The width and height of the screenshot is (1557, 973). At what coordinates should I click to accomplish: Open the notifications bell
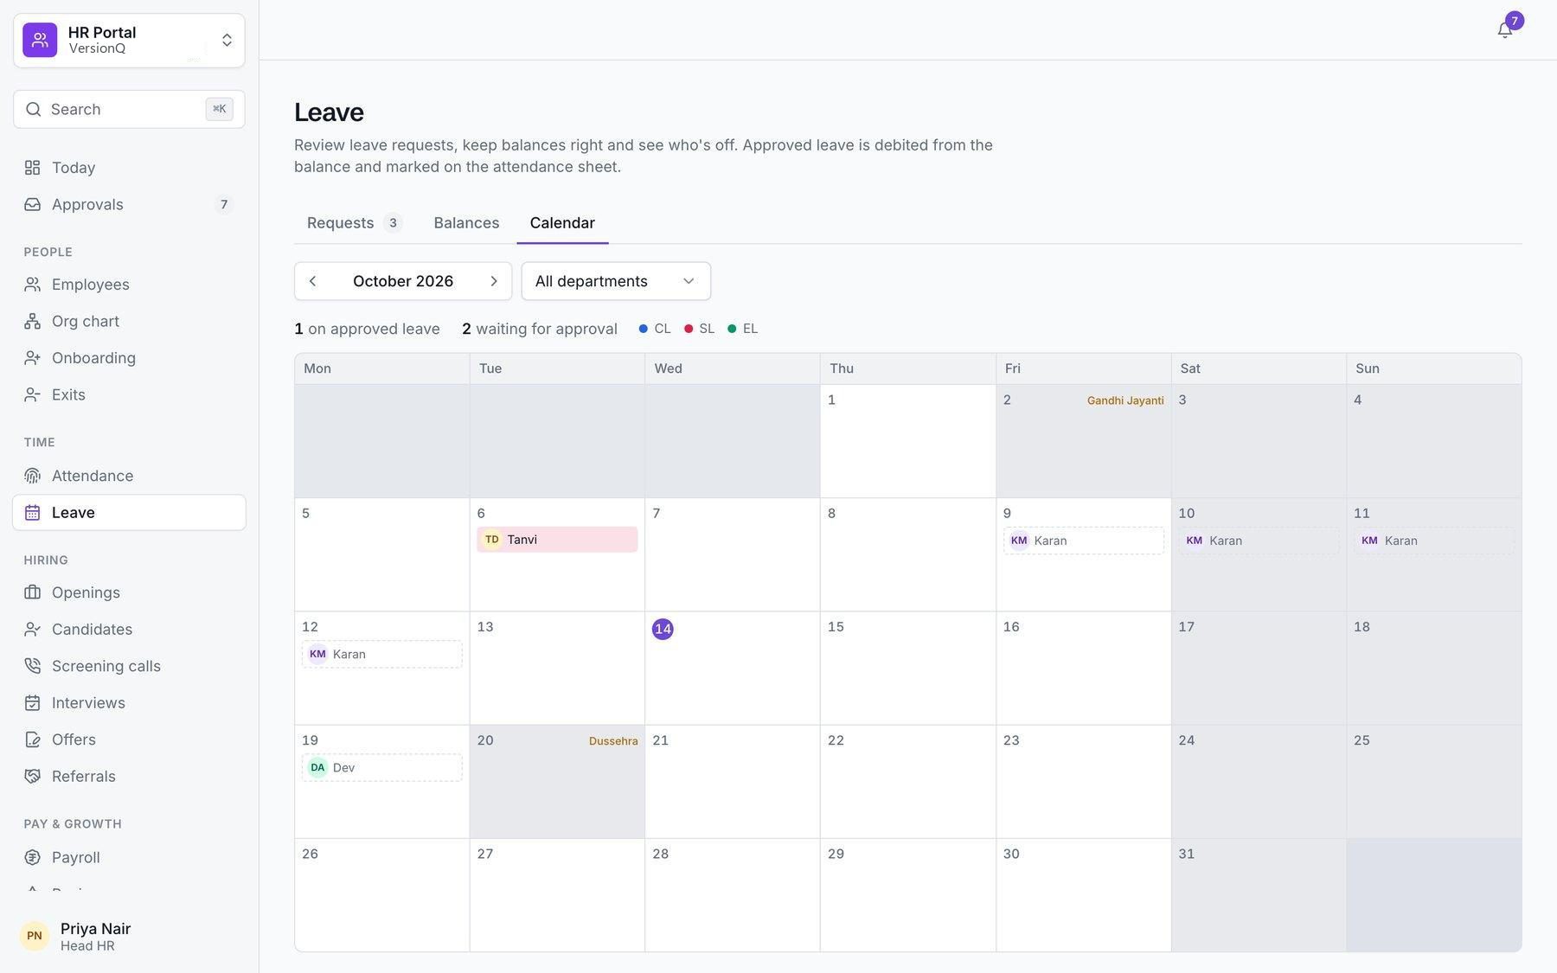(1504, 30)
